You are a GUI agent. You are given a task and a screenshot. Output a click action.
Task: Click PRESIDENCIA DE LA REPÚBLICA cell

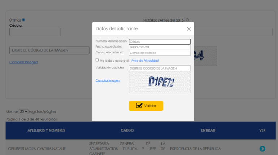click(x=195, y=149)
